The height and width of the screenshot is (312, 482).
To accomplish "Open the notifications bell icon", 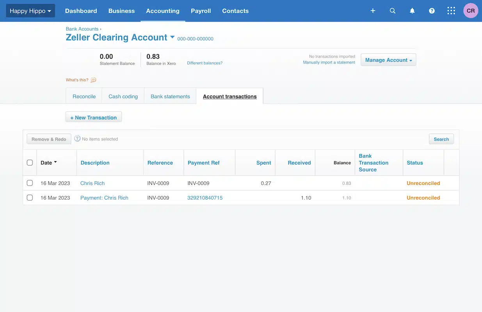I will 412,11.
